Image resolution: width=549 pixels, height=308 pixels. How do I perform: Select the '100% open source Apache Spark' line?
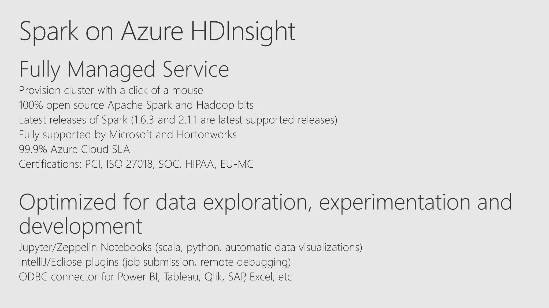point(136,105)
